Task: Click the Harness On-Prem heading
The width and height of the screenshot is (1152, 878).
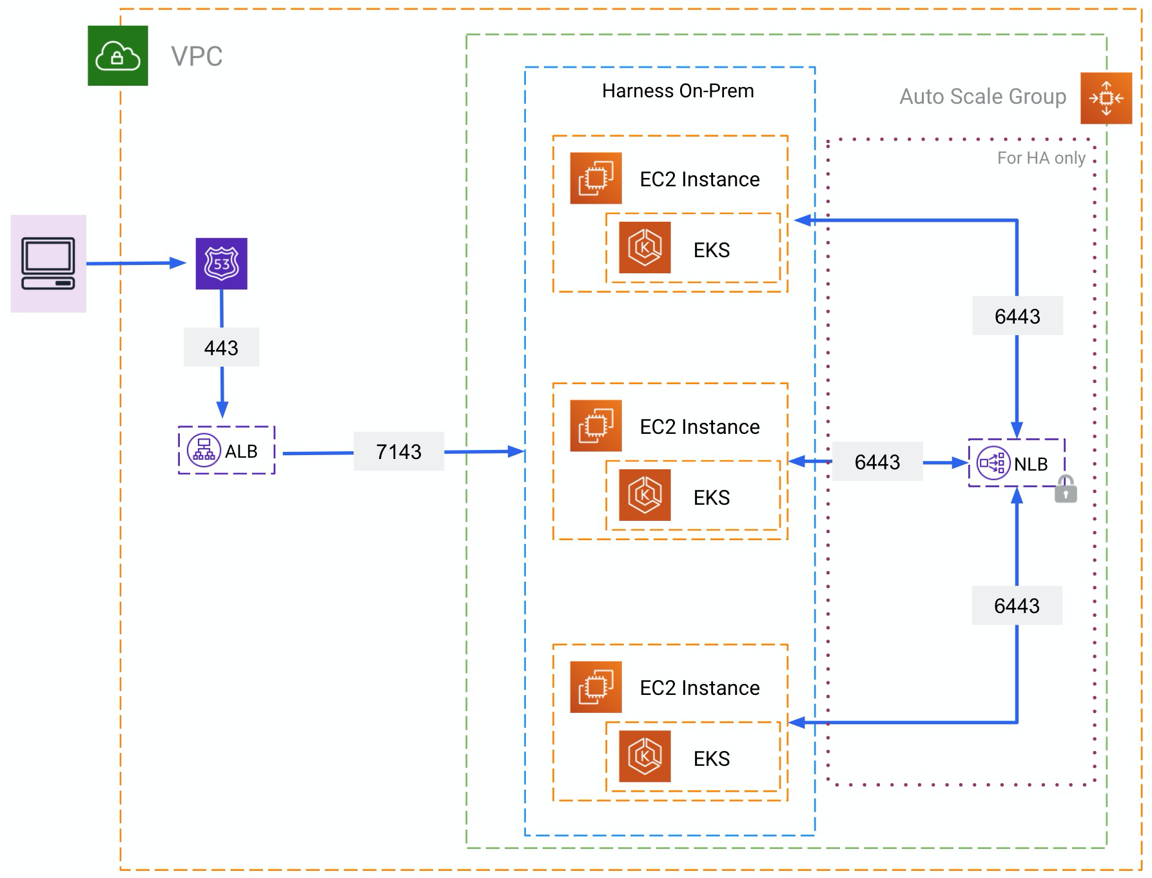Action: click(x=678, y=91)
